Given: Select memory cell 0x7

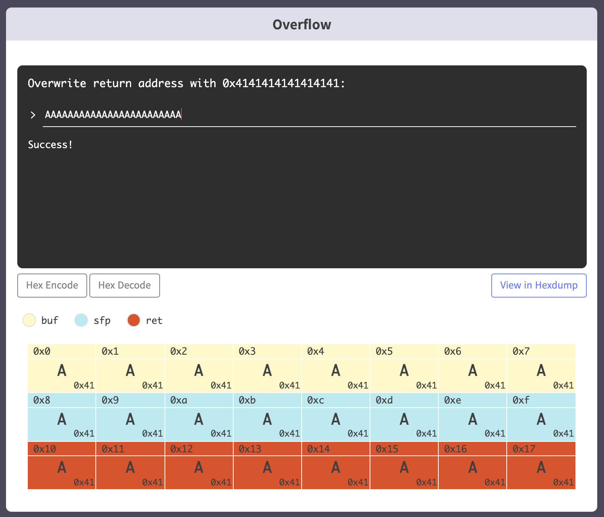Looking at the screenshot, I should (541, 368).
